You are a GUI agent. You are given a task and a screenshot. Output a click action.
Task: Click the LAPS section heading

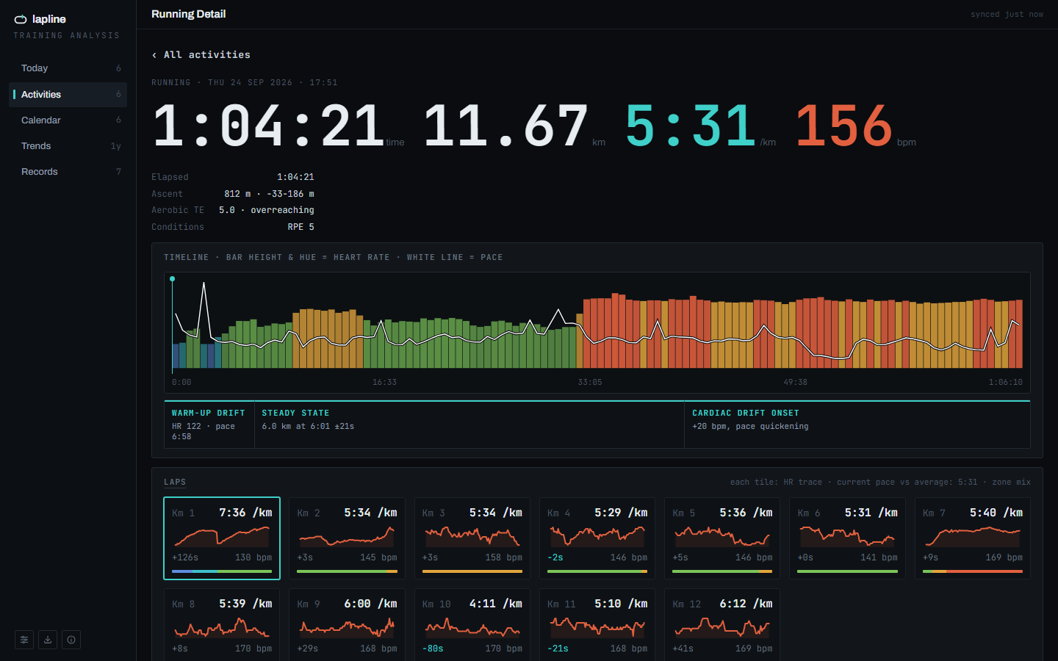(x=175, y=482)
